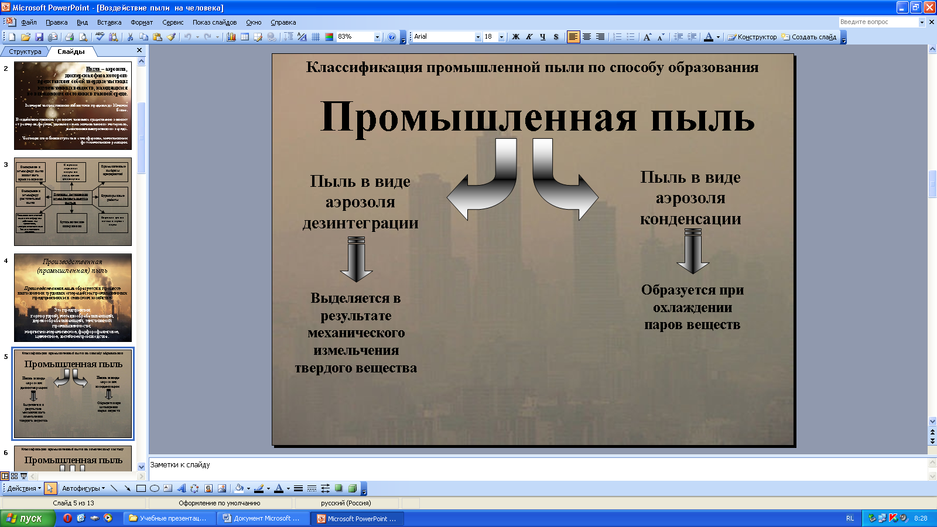Open the Вставка menu
Image resolution: width=937 pixels, height=527 pixels.
(109, 22)
